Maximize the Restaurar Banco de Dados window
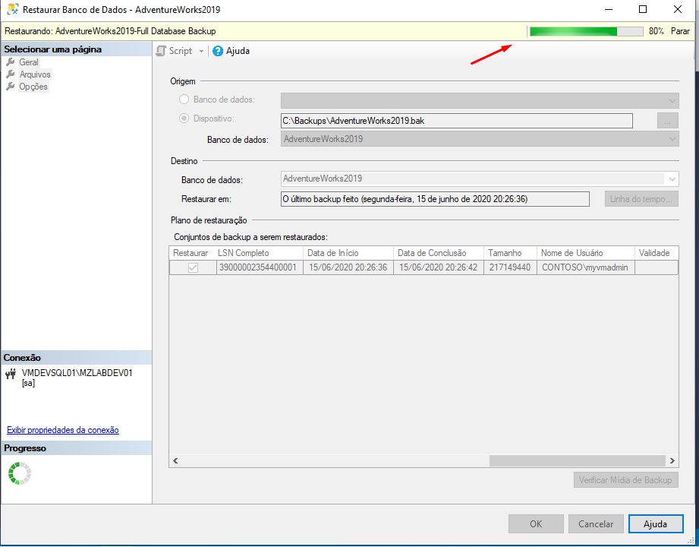The image size is (699, 547). 643,9
